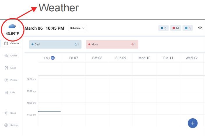
Task: Click the Photos picture icon
Action: (x=6, y=80)
